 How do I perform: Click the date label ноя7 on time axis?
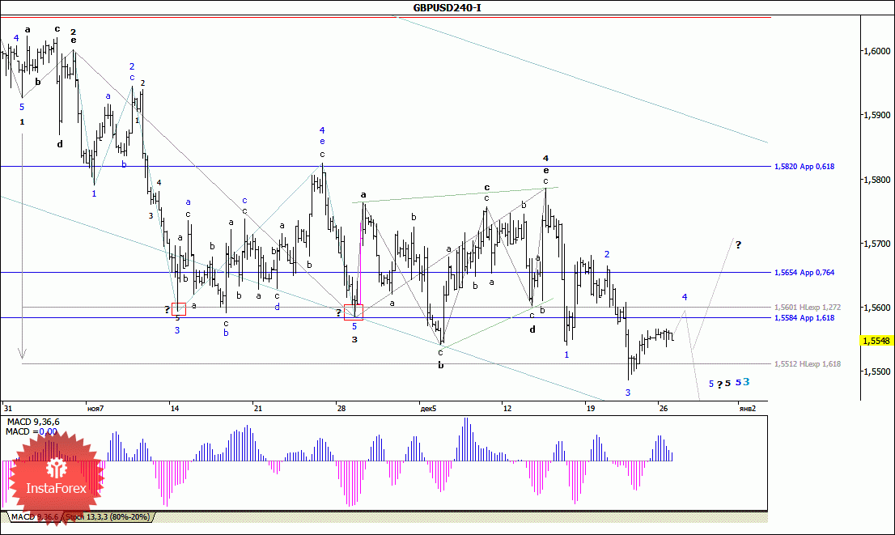(95, 408)
